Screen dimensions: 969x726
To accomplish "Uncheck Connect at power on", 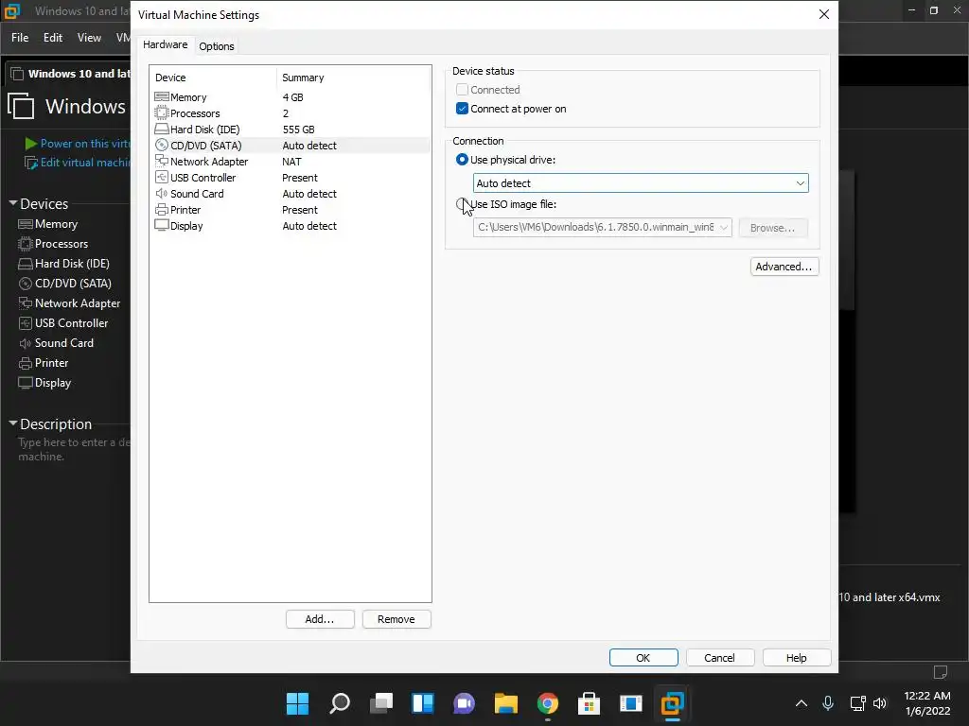I will tap(462, 109).
